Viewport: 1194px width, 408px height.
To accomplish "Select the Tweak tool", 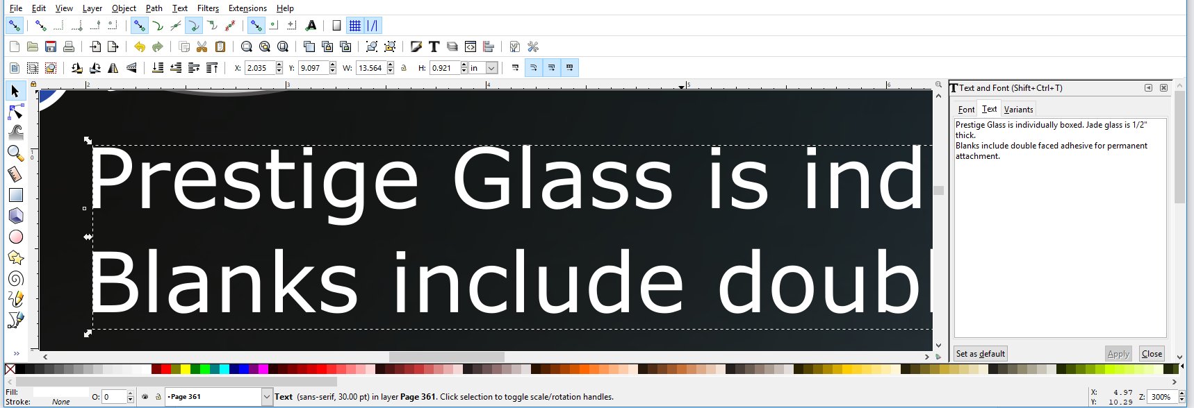I will (x=15, y=133).
